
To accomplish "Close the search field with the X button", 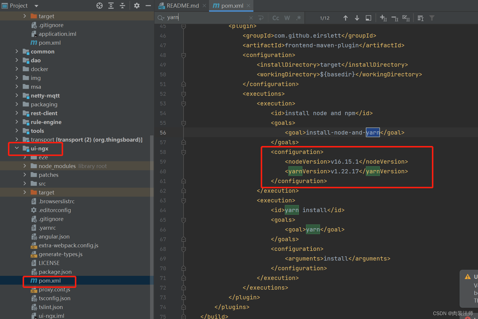I will [x=251, y=18].
